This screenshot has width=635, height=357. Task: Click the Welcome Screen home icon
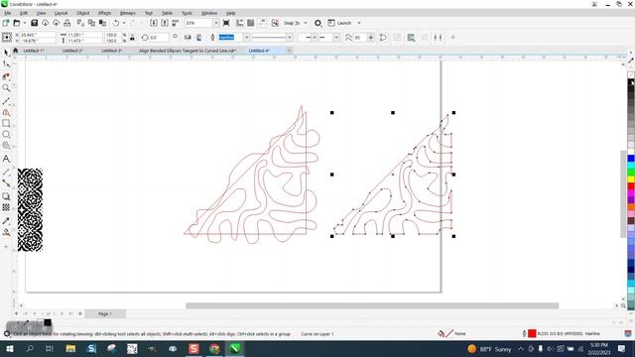pyautogui.click(x=16, y=51)
